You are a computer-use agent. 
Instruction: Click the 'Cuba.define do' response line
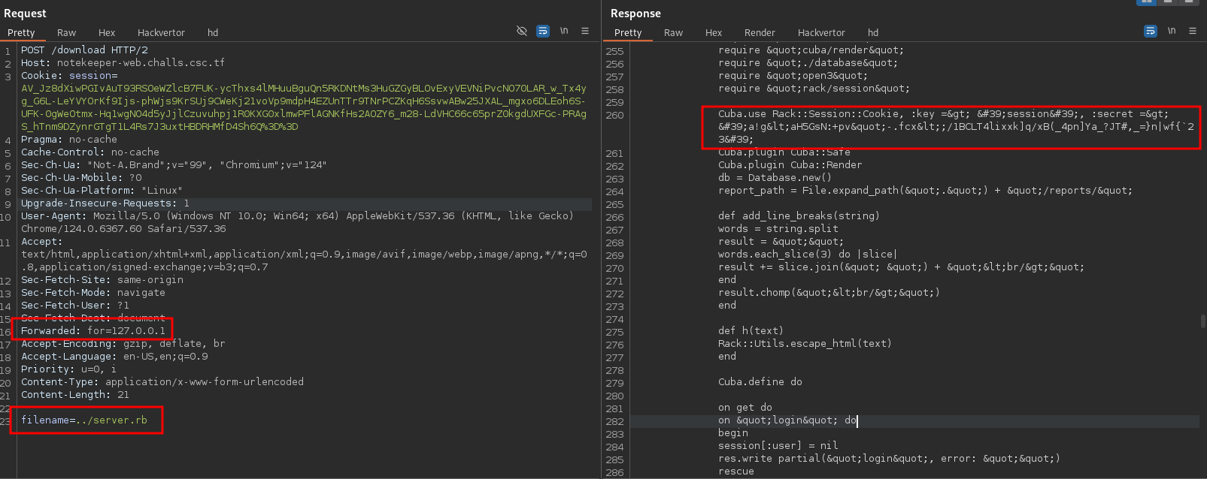point(760,382)
